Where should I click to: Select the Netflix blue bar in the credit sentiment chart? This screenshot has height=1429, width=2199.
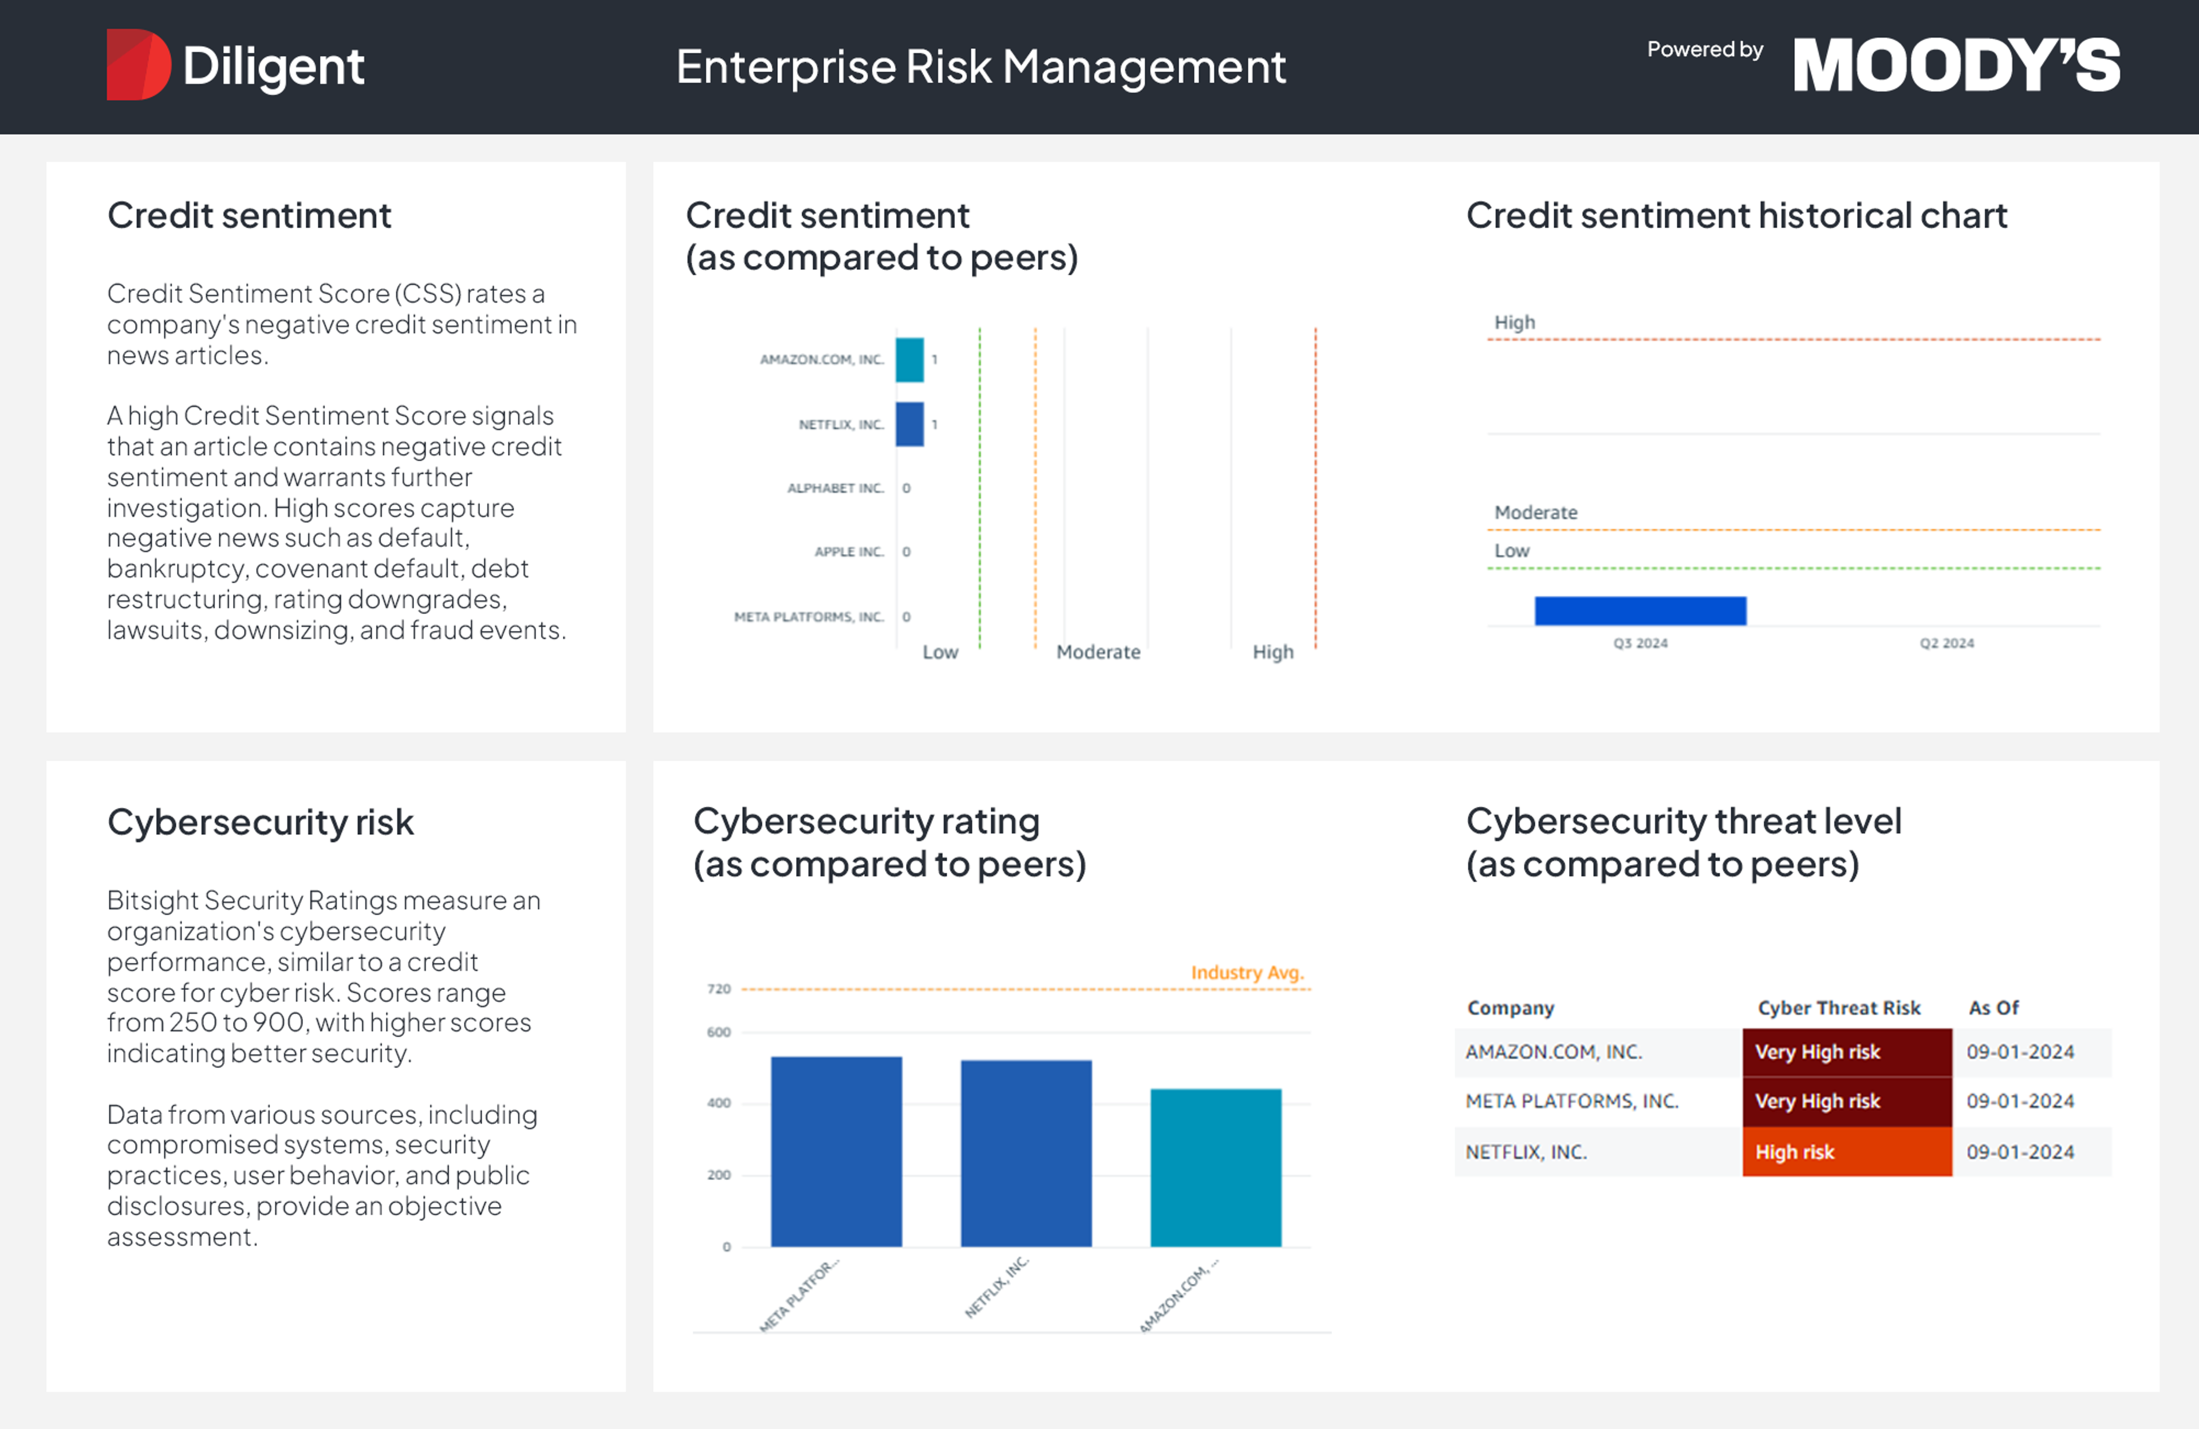(909, 424)
